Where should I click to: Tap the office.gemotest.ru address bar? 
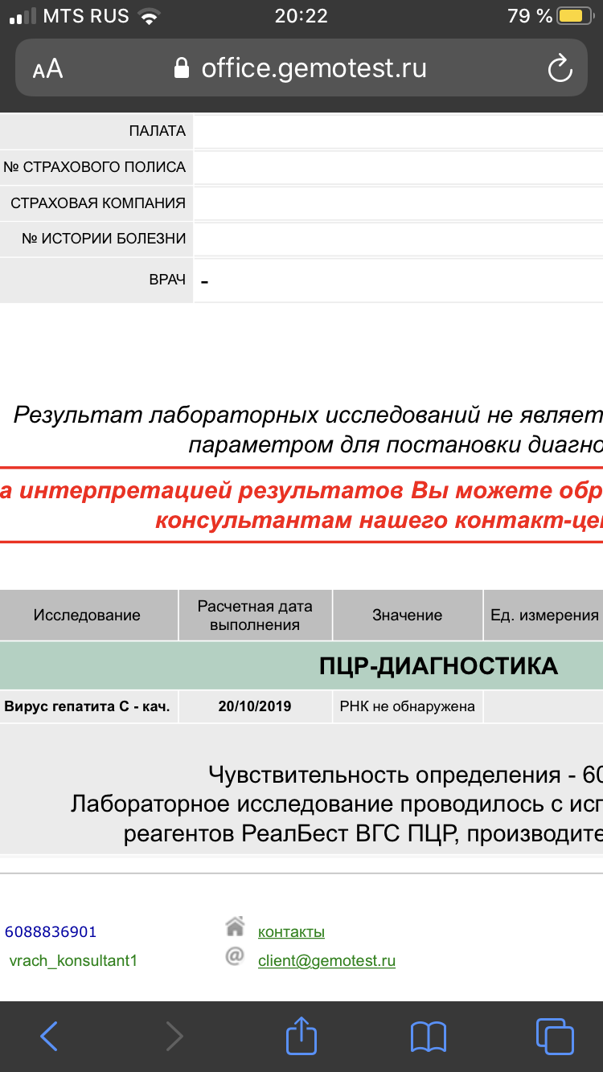coord(314,68)
